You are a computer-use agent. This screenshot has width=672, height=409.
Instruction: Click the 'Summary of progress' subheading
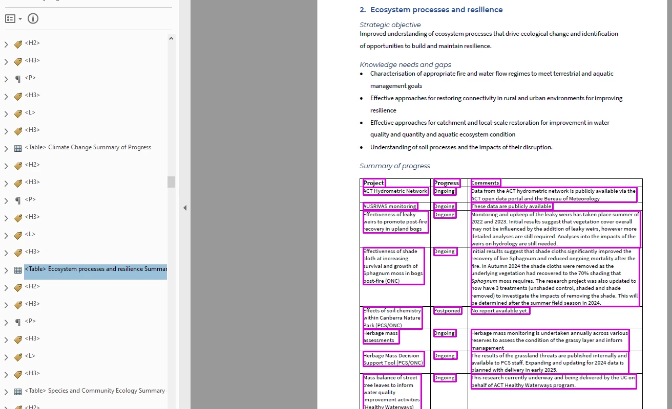pyautogui.click(x=395, y=166)
